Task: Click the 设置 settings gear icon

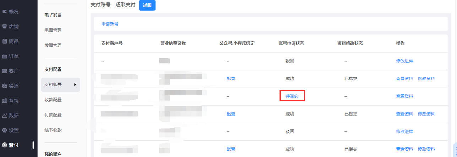Action: tap(5, 130)
